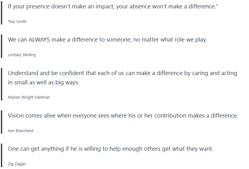The height and width of the screenshot is (169, 249).
Task: Click the author name Zig Zaglar
Action: (x=17, y=164)
